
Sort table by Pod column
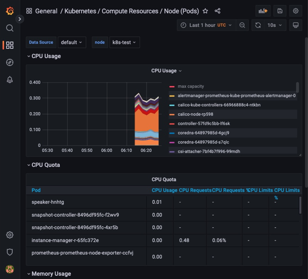[36, 190]
